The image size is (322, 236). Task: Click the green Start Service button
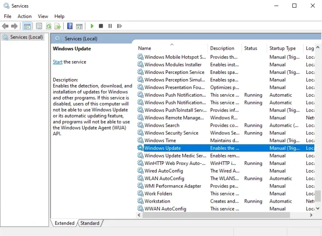pos(92,26)
